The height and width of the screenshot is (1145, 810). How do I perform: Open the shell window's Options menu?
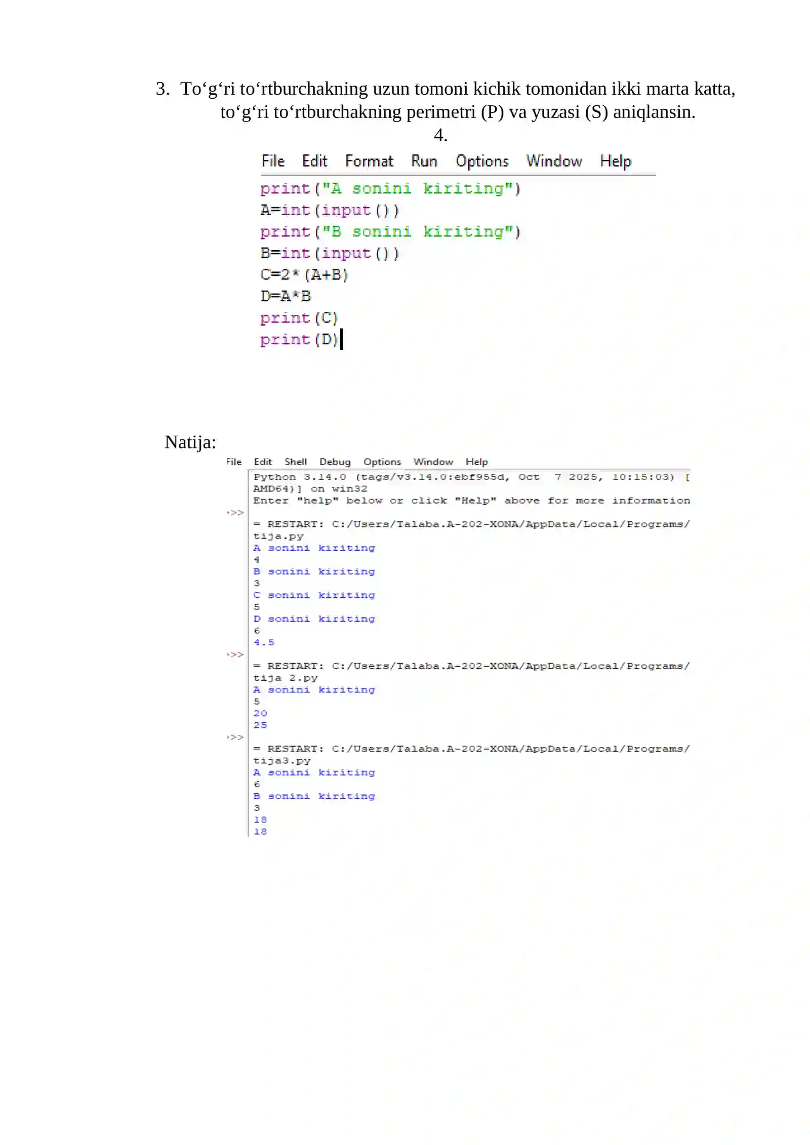382,462
